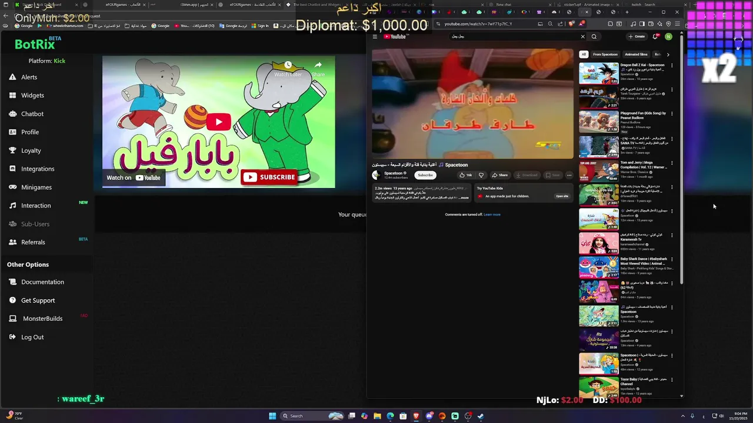
Task: Click the Share button below the video
Action: point(500,175)
